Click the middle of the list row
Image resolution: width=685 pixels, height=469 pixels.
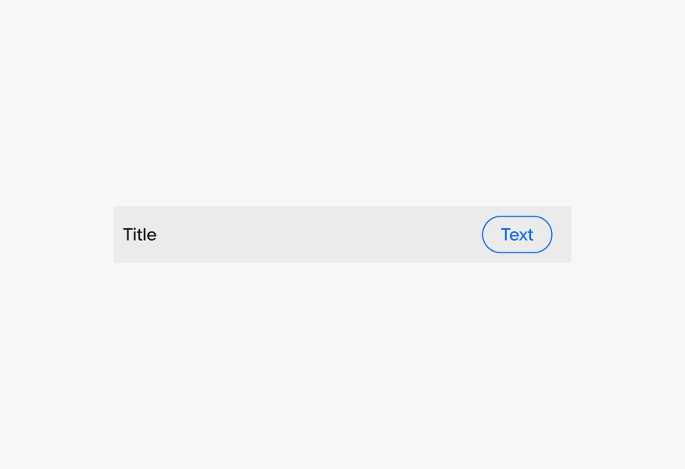342,234
